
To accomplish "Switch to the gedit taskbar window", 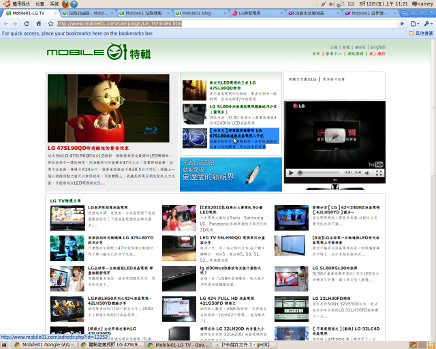I will [245, 345].
